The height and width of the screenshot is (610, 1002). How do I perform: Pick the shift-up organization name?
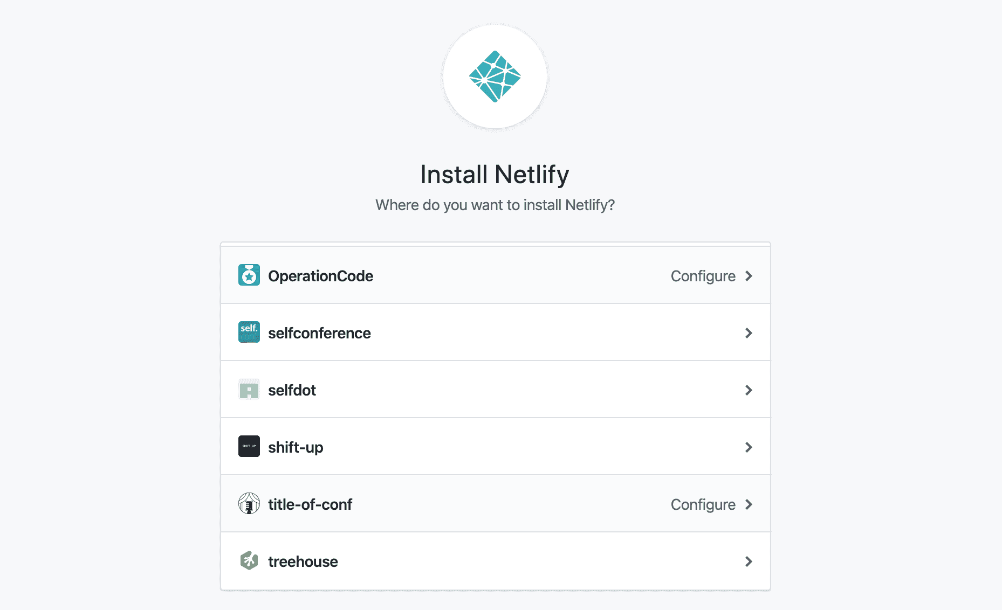296,447
